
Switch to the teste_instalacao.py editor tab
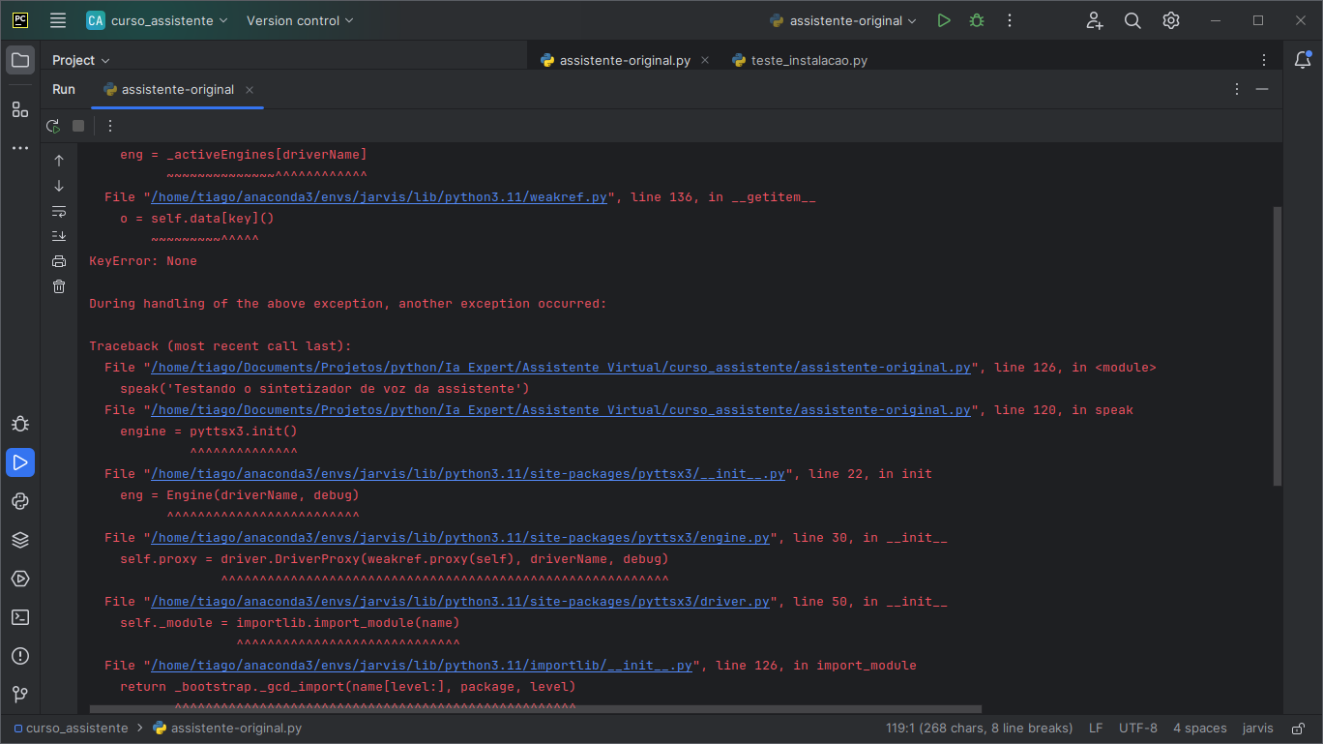pos(800,60)
